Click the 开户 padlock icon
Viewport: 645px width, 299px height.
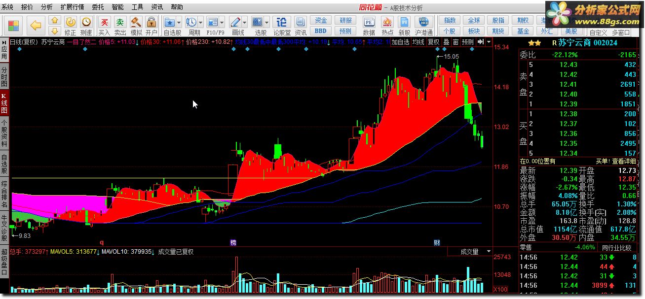point(152,22)
